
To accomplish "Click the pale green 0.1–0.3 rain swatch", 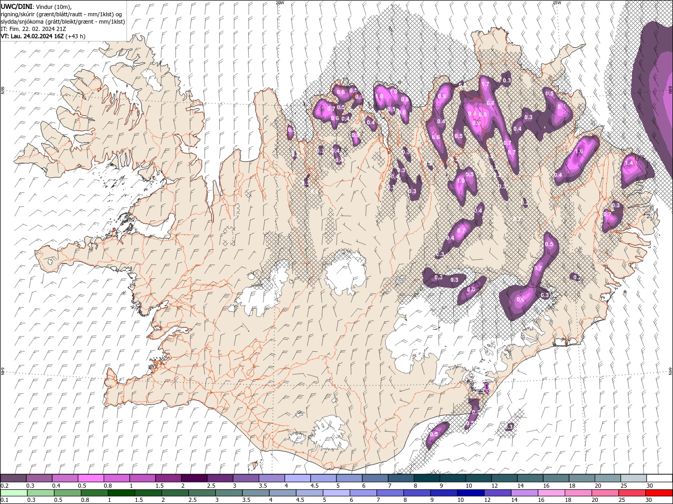I will [13, 492].
